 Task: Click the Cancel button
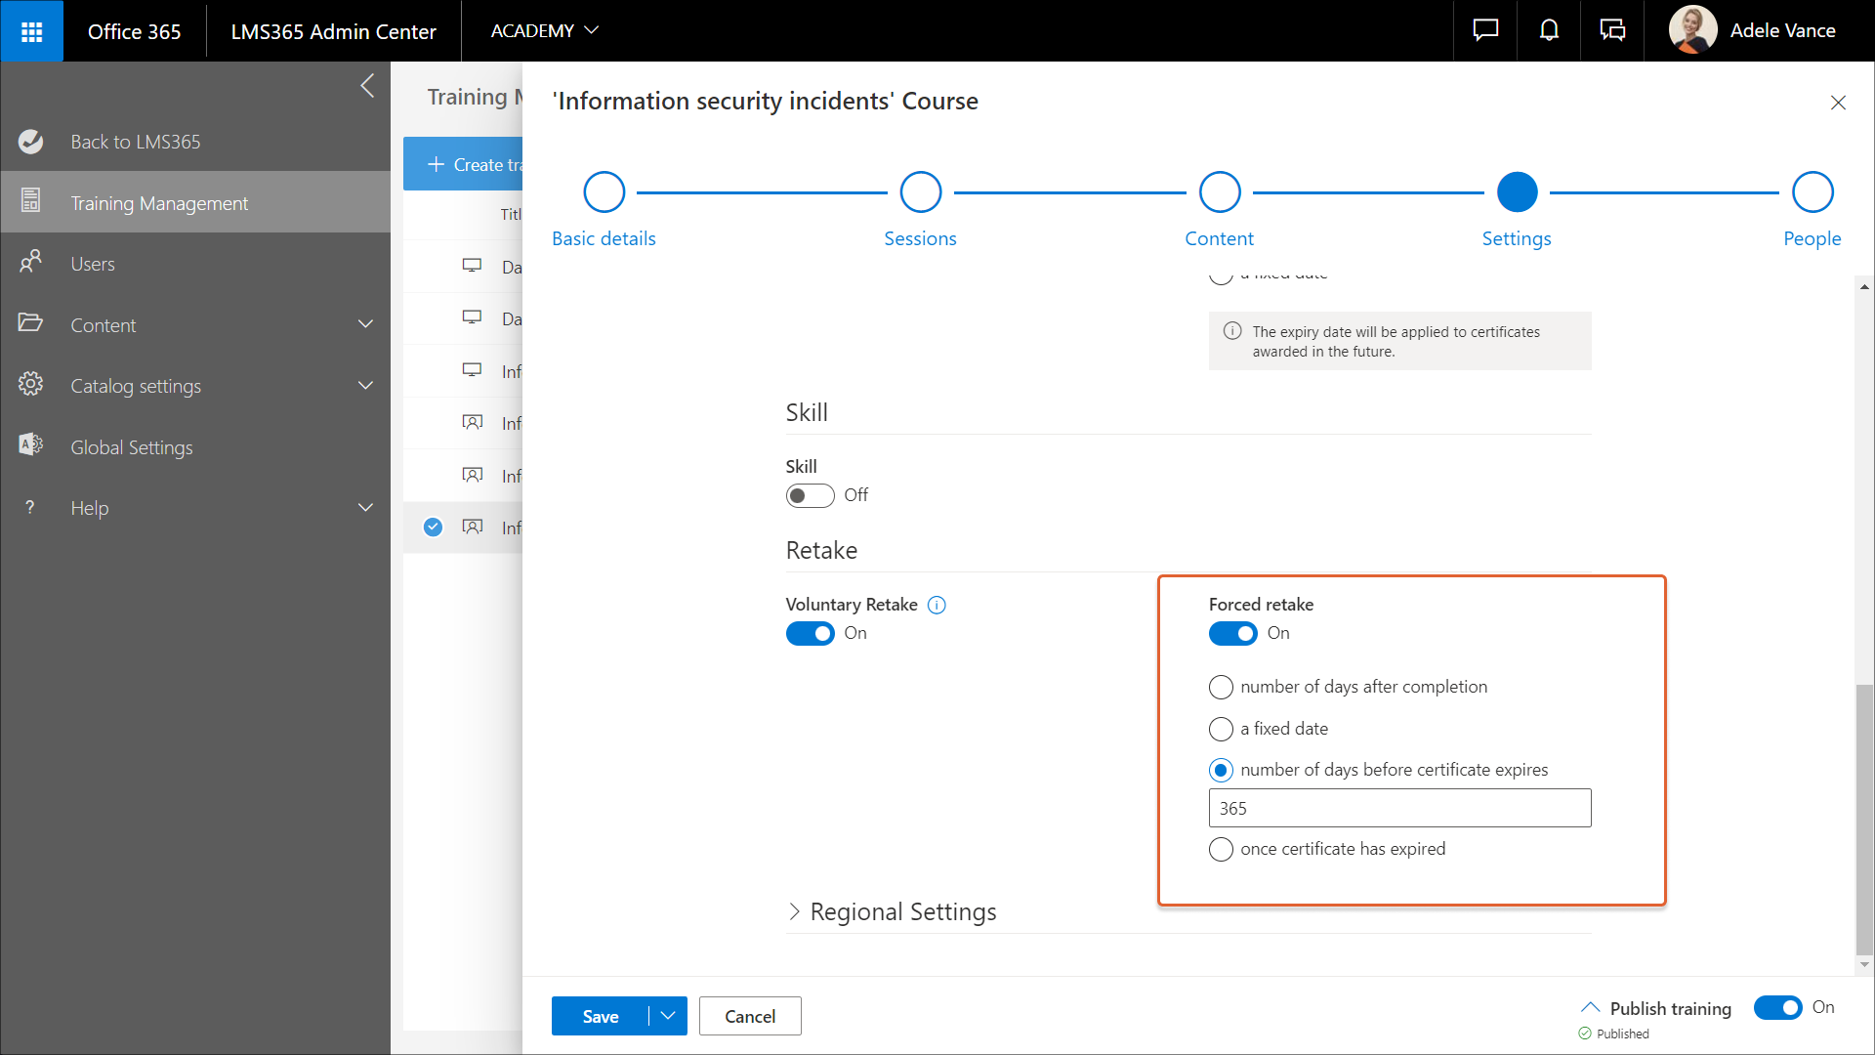point(749,1016)
